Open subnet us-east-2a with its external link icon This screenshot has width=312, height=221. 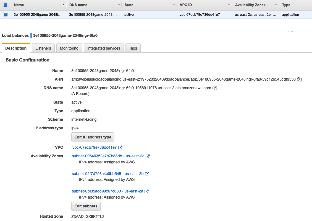click(147, 191)
